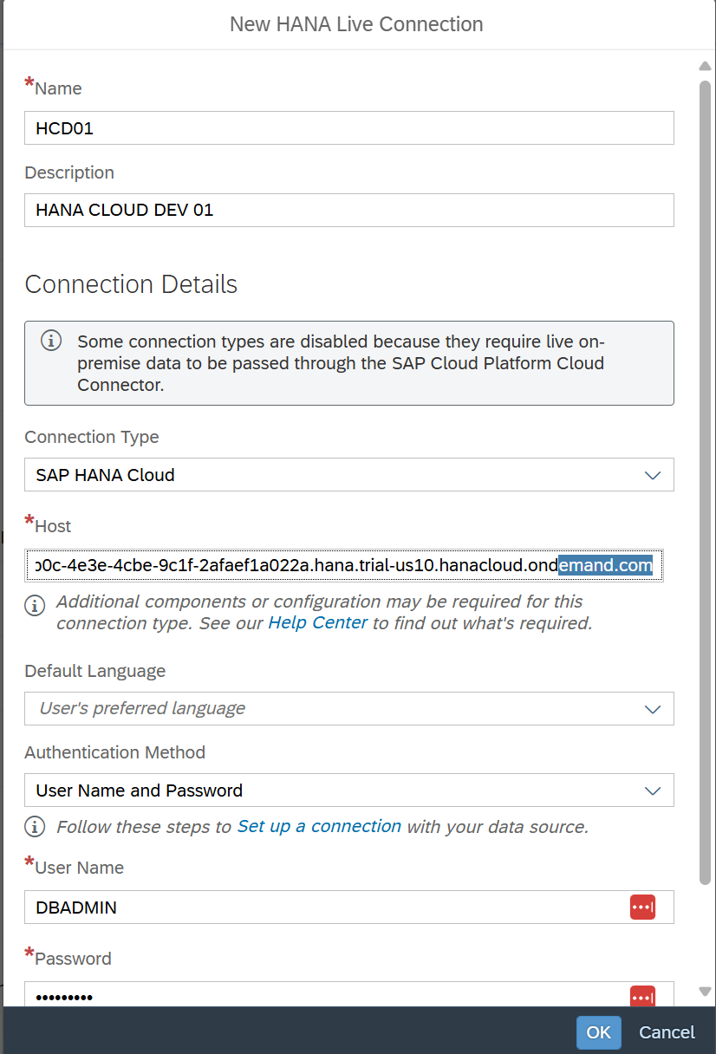Click the password manager icon in Password field
Screen dimensions: 716x1054
(642, 998)
